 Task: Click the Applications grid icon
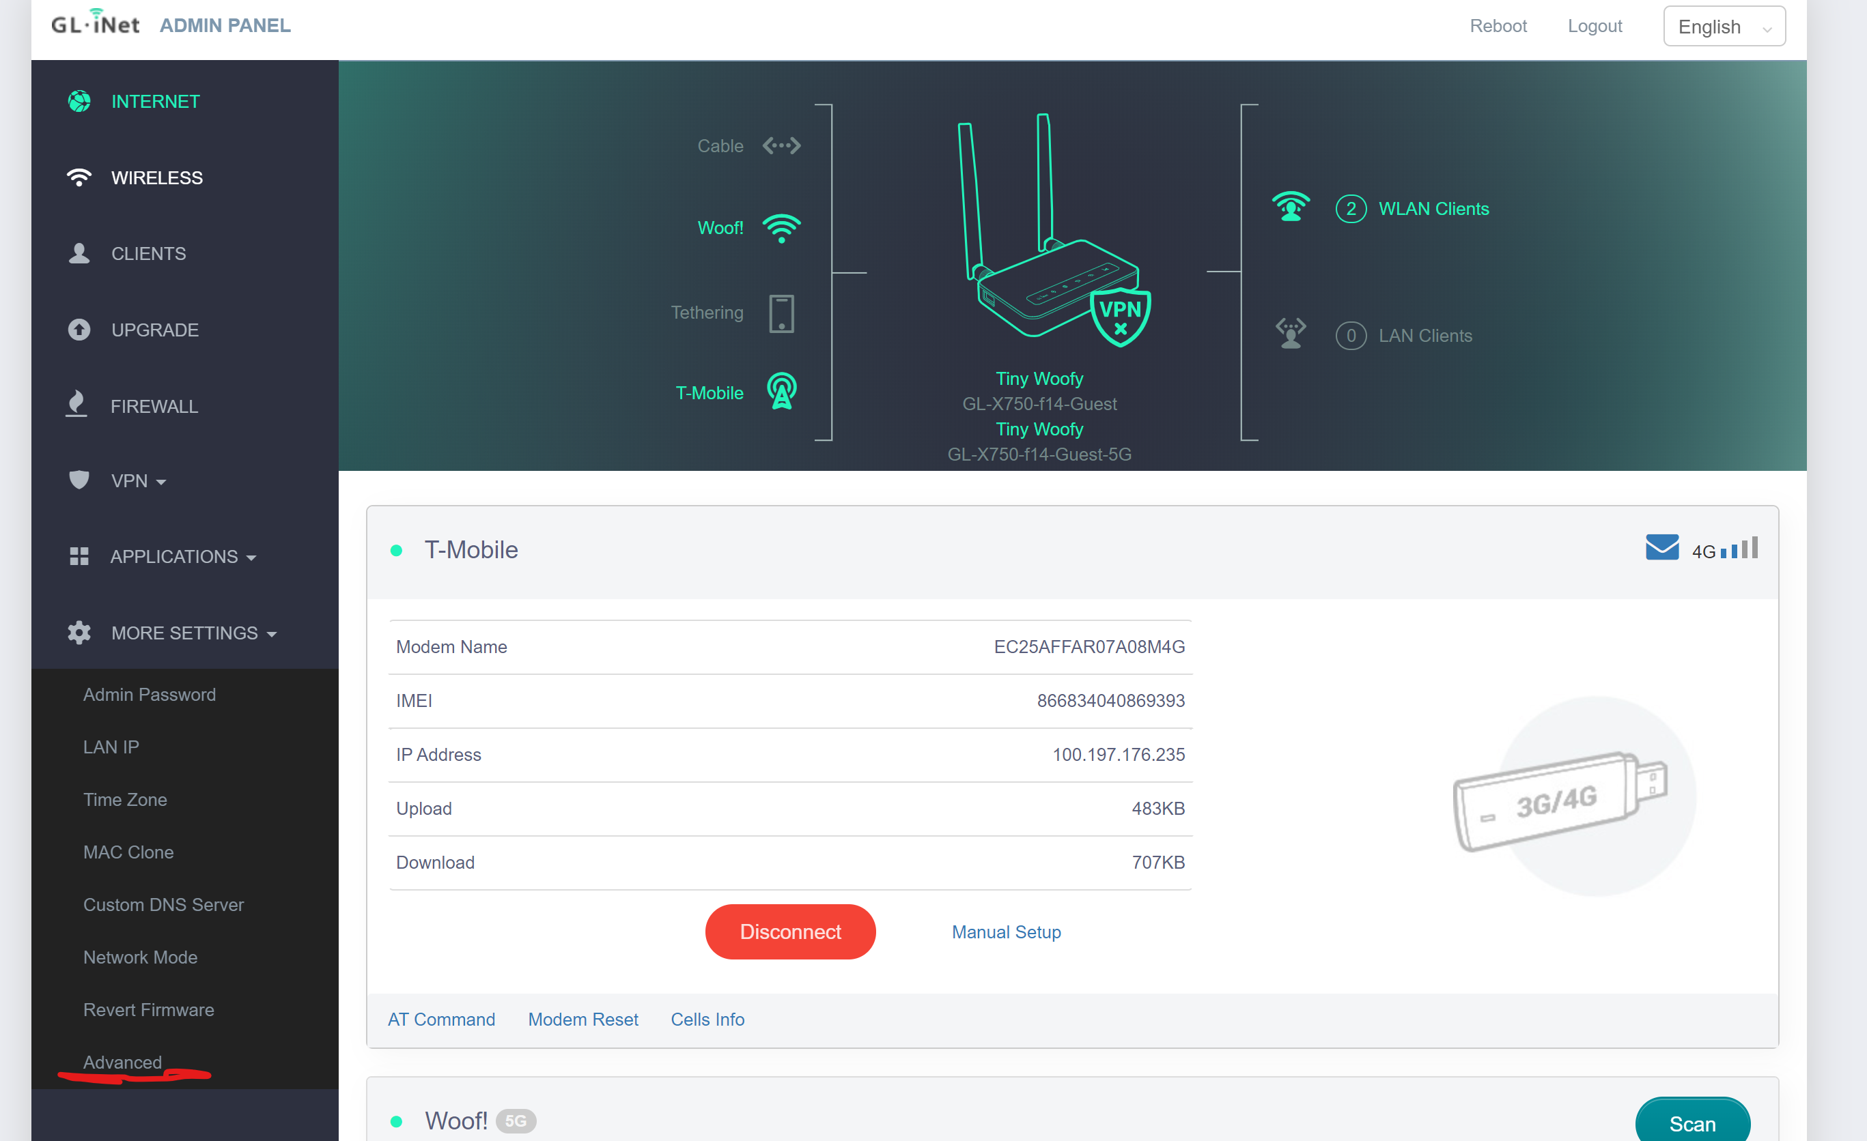pos(79,556)
